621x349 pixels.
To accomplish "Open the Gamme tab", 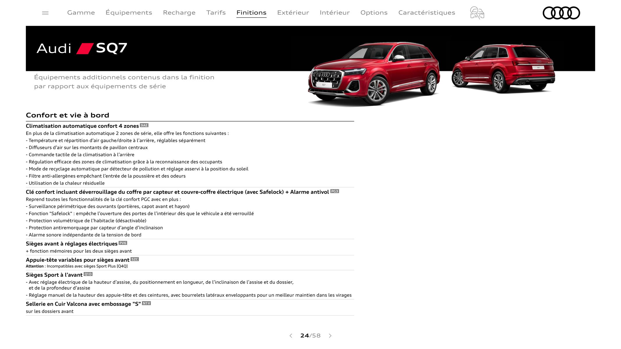I will (81, 13).
